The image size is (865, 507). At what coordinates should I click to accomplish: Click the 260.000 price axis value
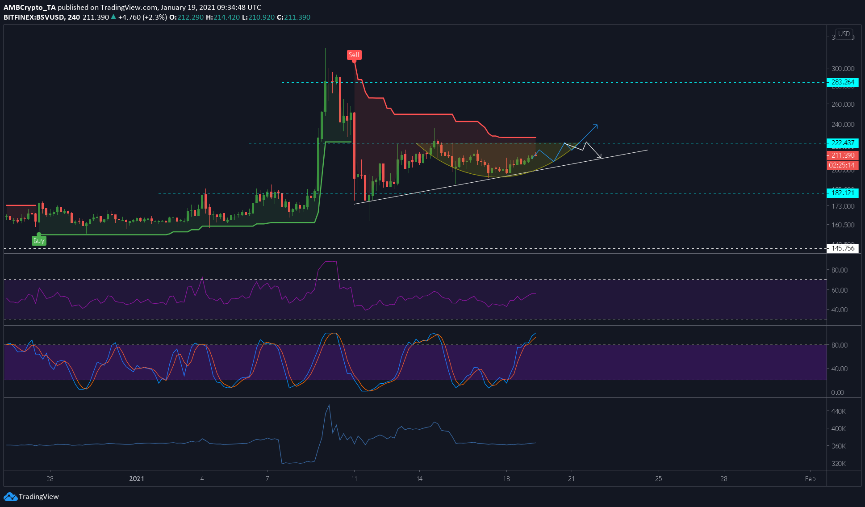[843, 105]
